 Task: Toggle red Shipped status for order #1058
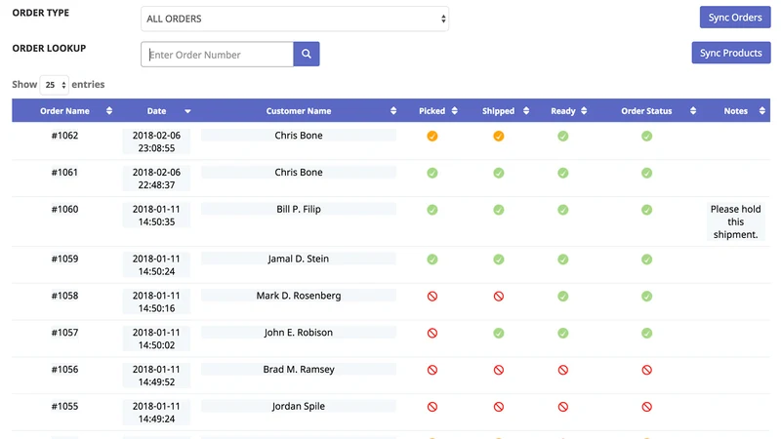click(499, 297)
